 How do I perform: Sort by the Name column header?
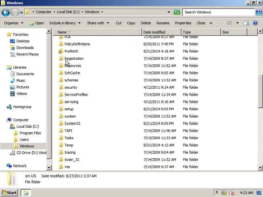click(x=97, y=32)
